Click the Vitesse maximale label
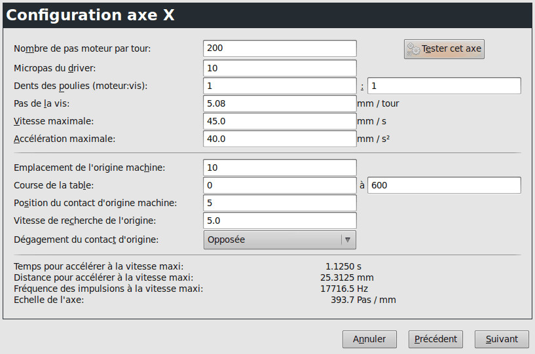 click(x=54, y=122)
